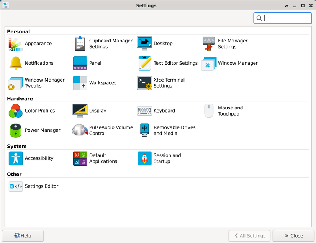Click the 'Color Profiles' label

[x=40, y=111]
